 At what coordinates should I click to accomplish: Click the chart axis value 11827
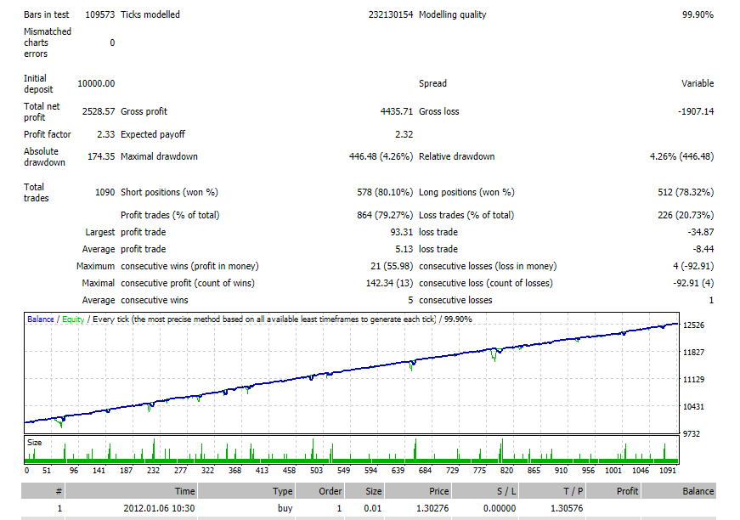694,353
